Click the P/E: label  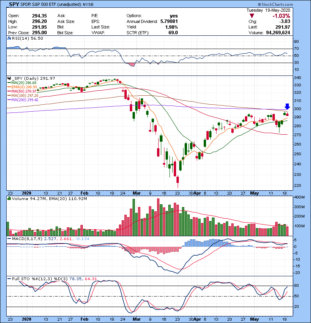[95, 16]
